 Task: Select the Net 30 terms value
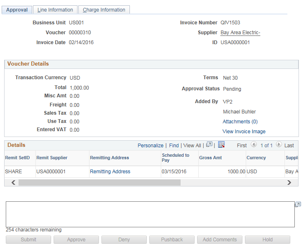pos(230,78)
